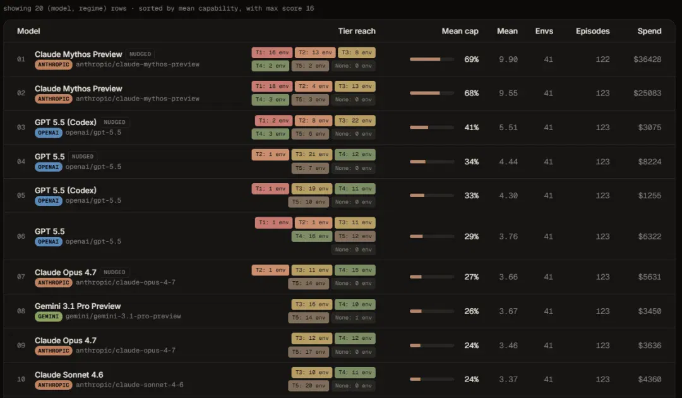Click the row number 05

(21, 195)
